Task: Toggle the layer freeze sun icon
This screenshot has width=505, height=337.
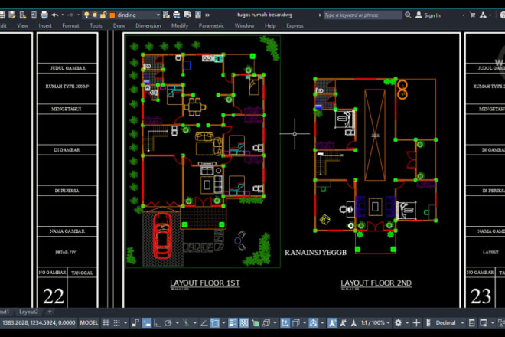Action: coord(95,15)
